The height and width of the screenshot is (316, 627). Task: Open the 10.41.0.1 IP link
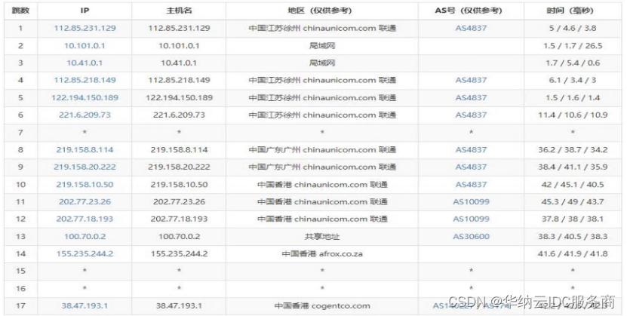[x=85, y=63]
